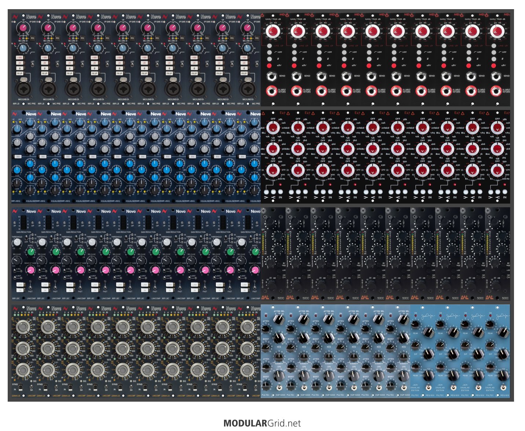Click the top red knob on the first E27 EQ
Screen dimensions: 525x431
coord(272,128)
